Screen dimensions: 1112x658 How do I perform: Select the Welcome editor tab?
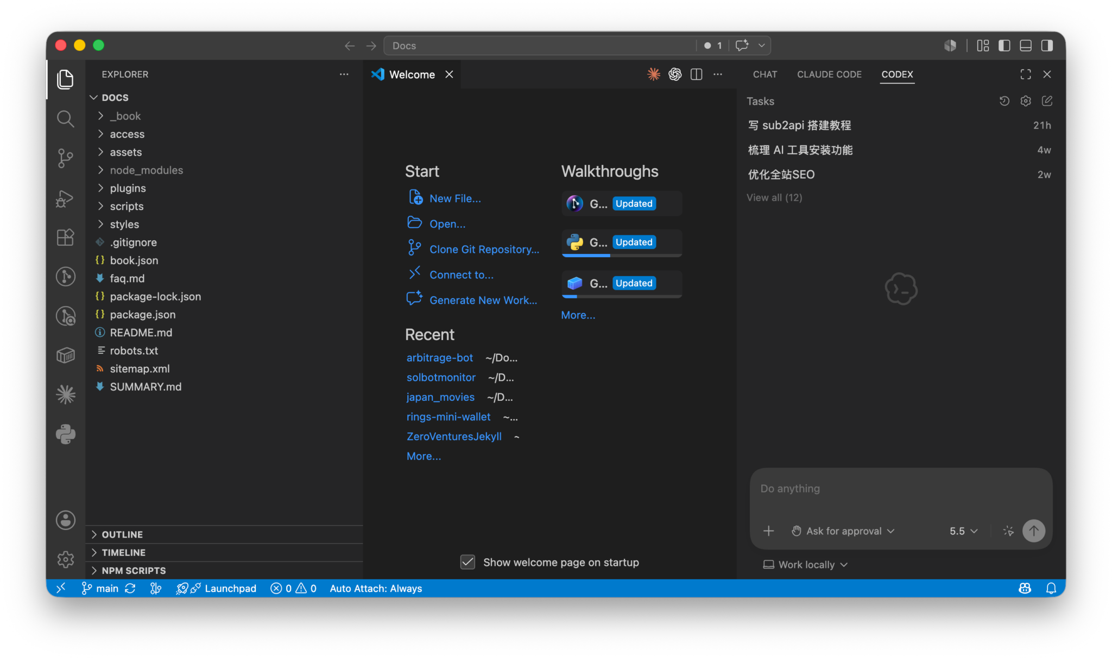pyautogui.click(x=412, y=74)
